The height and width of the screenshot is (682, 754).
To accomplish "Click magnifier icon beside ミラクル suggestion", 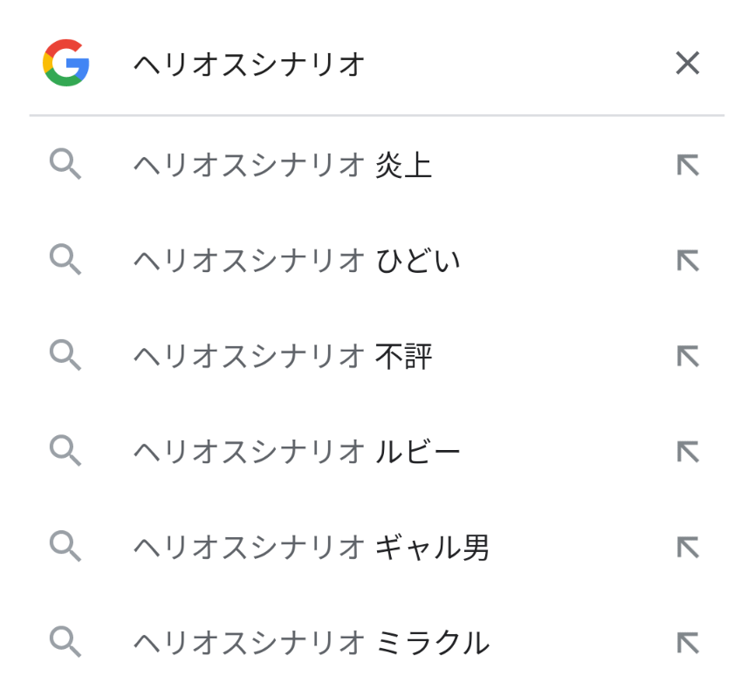I will [65, 644].
